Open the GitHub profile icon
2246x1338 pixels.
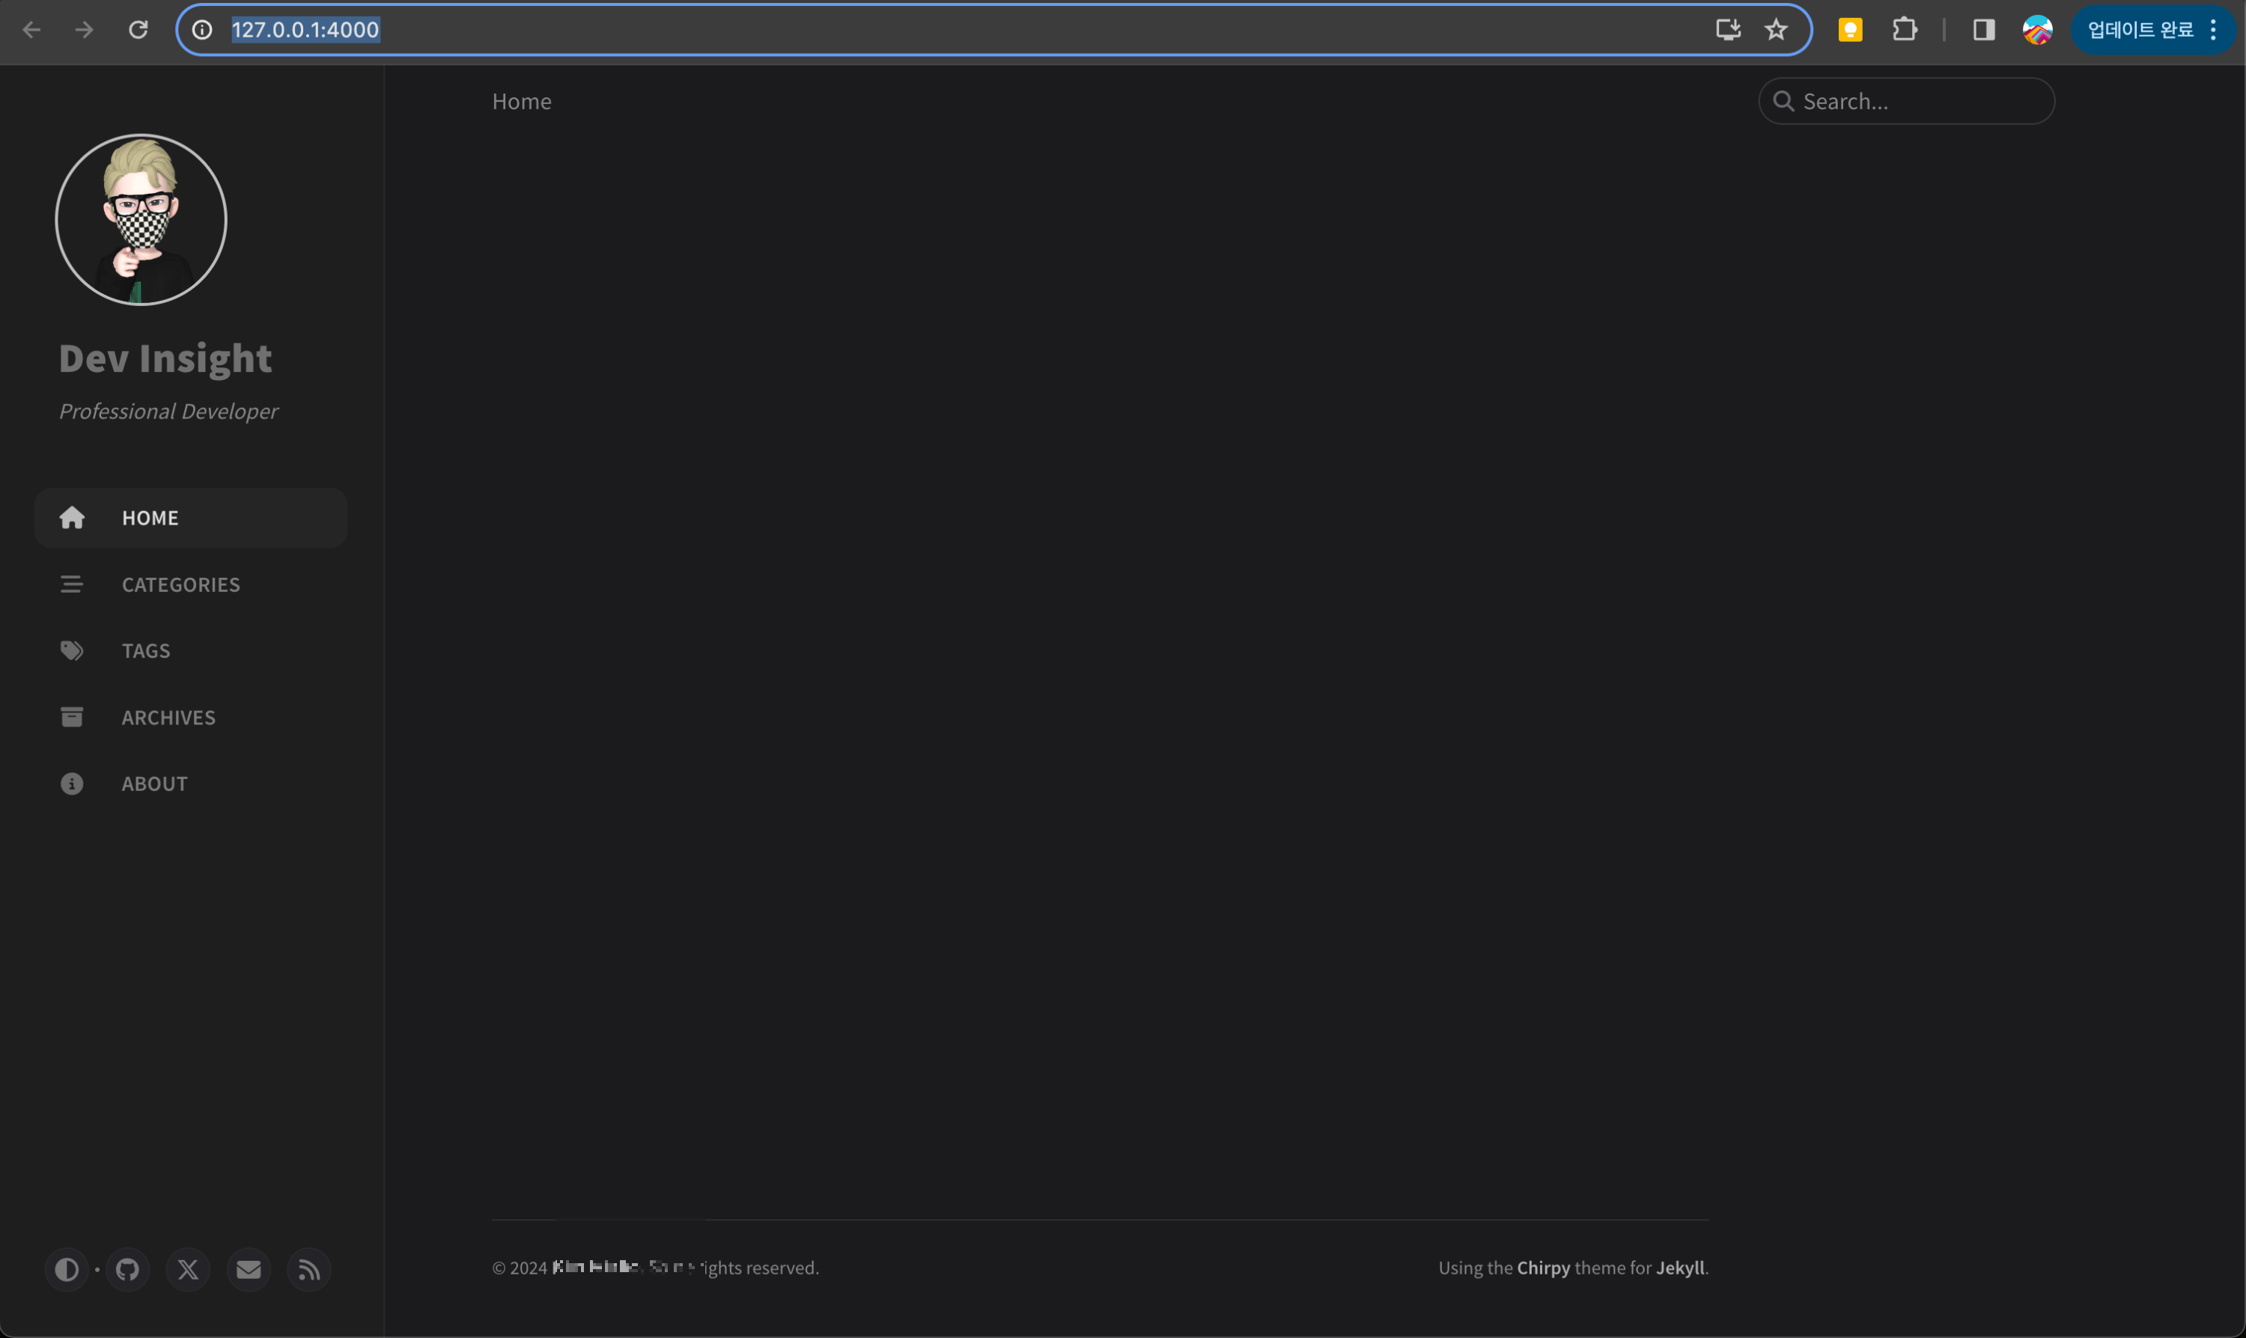tap(127, 1269)
